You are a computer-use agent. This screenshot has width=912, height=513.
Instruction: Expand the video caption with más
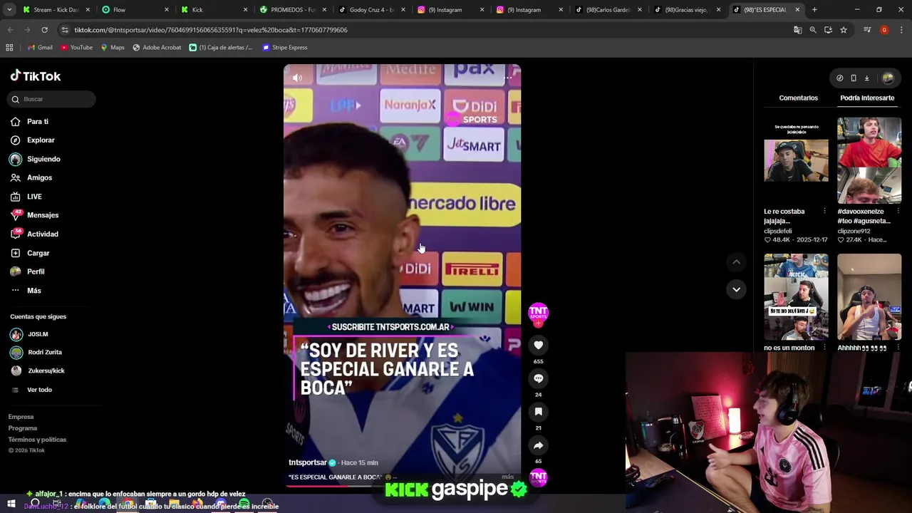pos(507,477)
